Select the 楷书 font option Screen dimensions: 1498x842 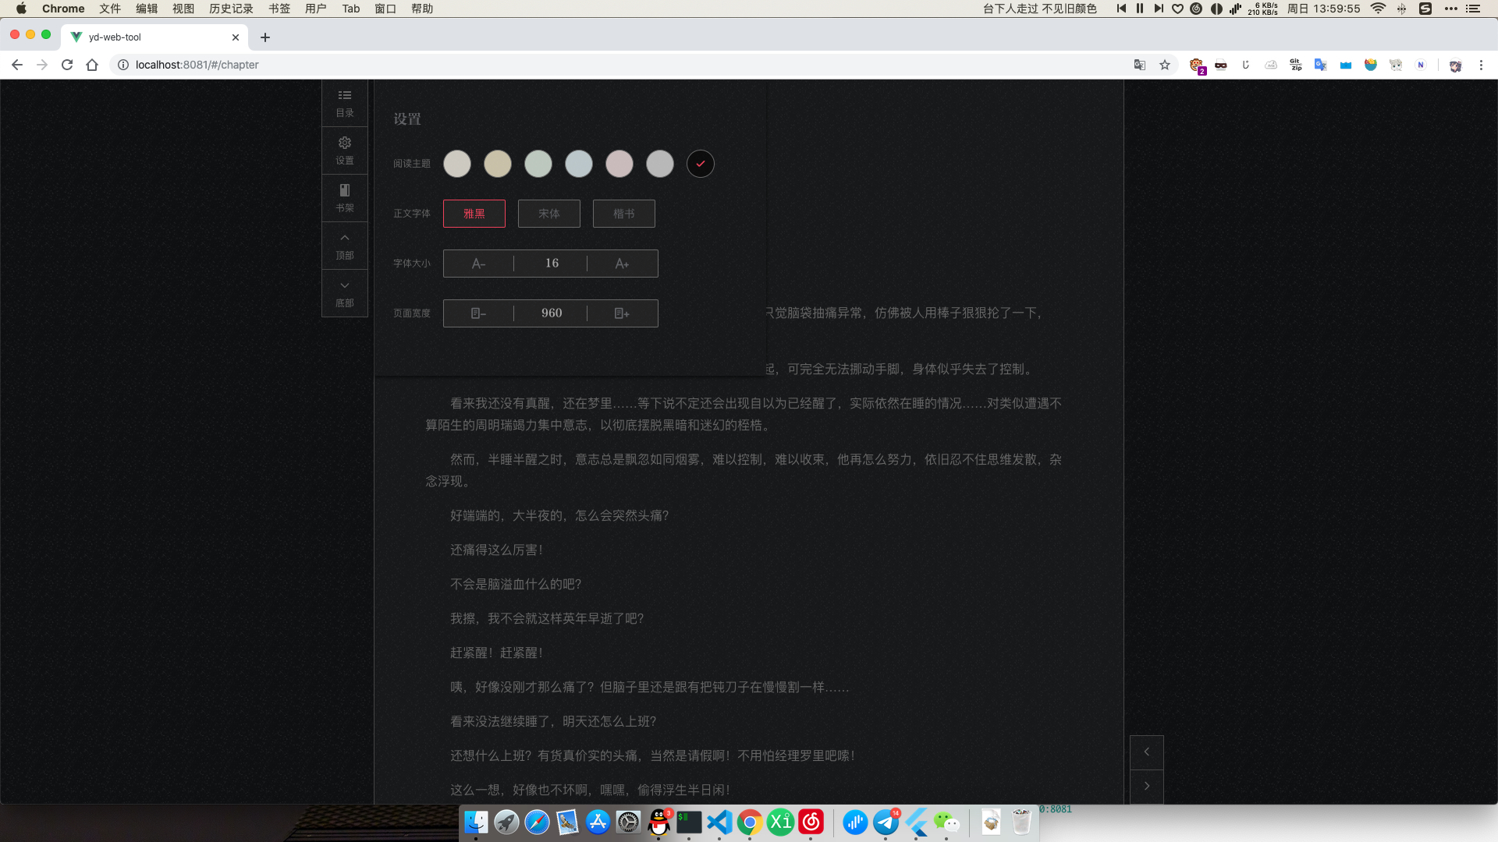[623, 214]
